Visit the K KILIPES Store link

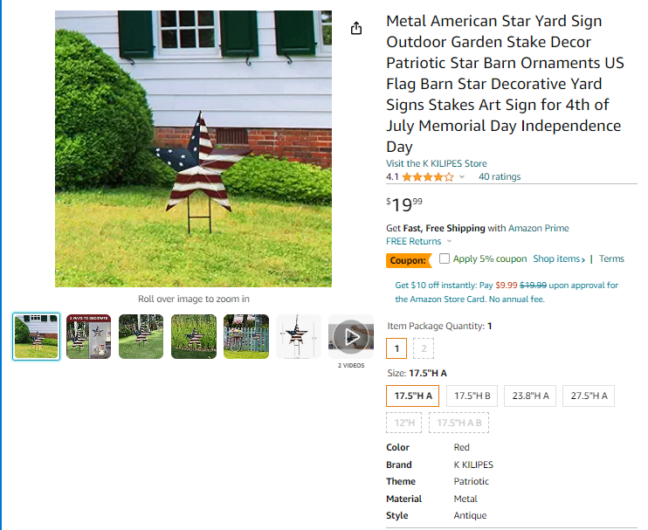pyautogui.click(x=437, y=163)
